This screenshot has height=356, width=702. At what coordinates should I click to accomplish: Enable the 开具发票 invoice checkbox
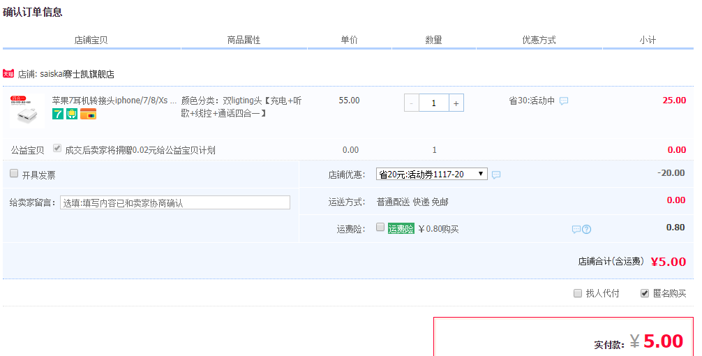point(14,173)
